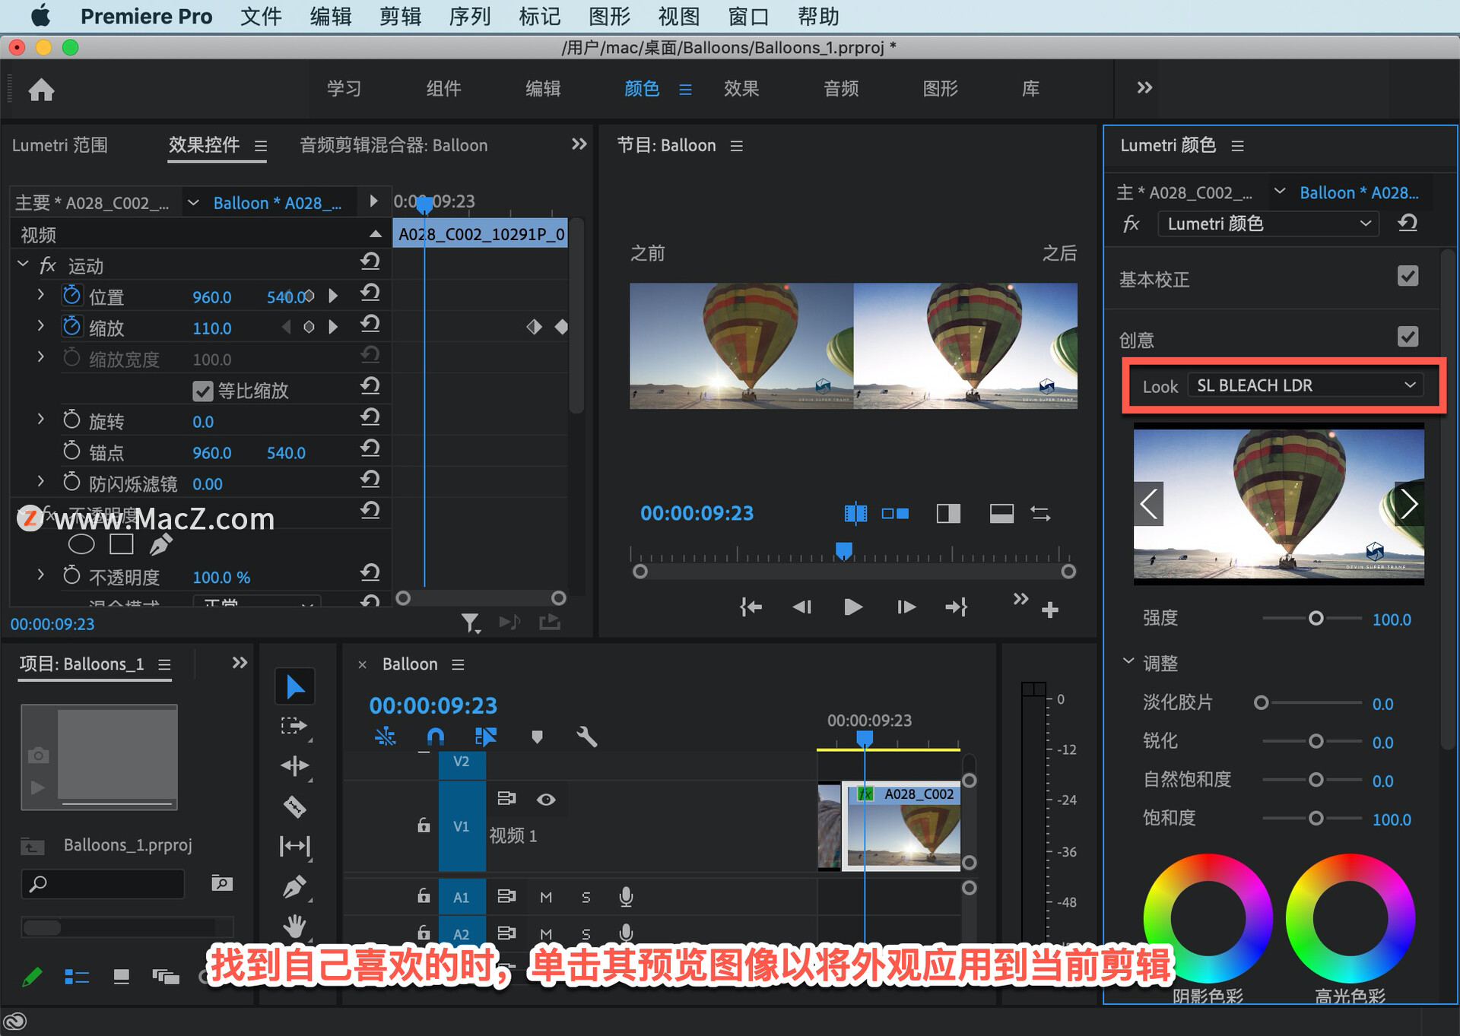Toggle the Basic Correction checkbox
Screen dimensions: 1460x1036
pyautogui.click(x=1408, y=276)
